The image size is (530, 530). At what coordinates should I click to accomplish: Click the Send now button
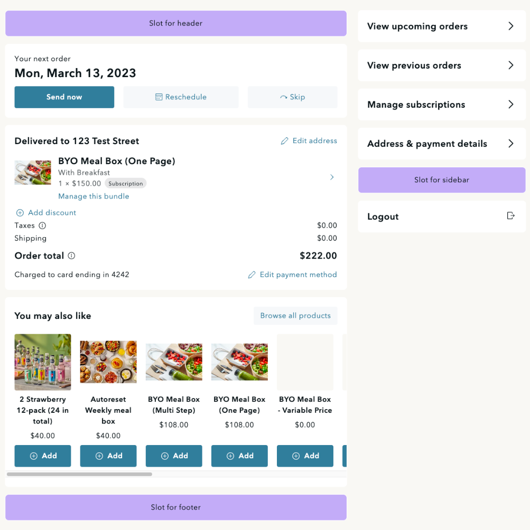(64, 97)
